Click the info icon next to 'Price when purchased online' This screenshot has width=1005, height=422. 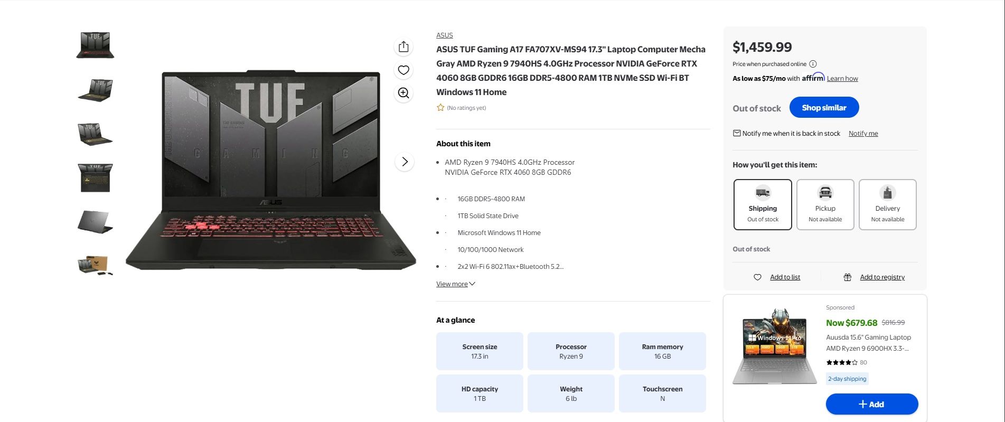813,64
